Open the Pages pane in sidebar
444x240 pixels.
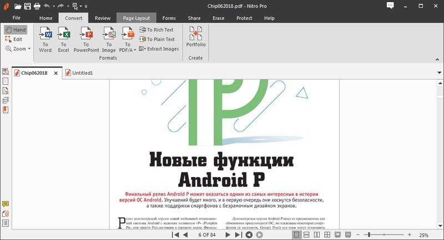pyautogui.click(x=6, y=81)
